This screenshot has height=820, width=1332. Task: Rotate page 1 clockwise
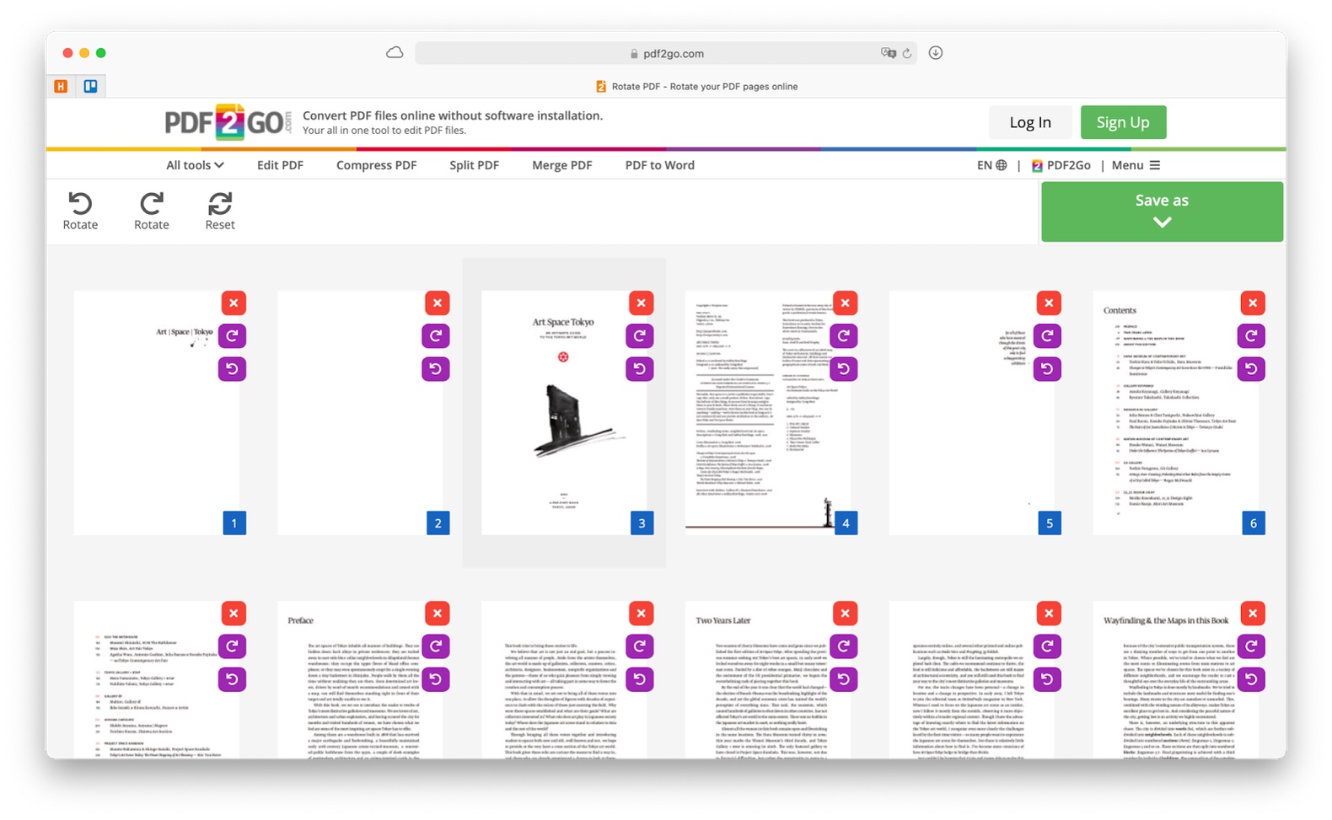(x=233, y=335)
